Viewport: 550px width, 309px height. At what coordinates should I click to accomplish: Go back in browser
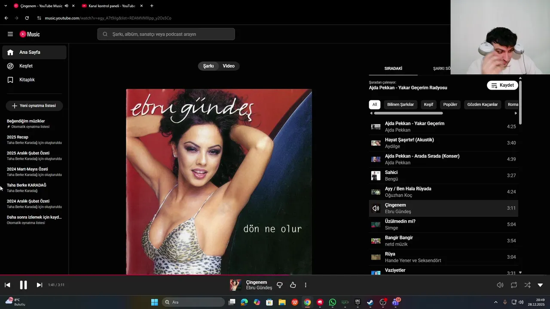click(x=6, y=18)
